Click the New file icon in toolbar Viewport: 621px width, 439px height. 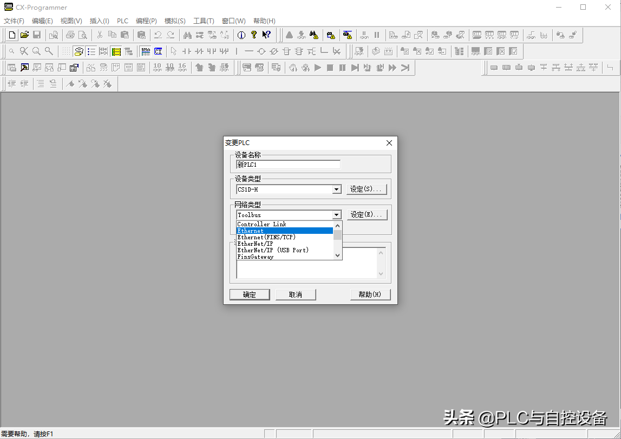[x=12, y=35]
